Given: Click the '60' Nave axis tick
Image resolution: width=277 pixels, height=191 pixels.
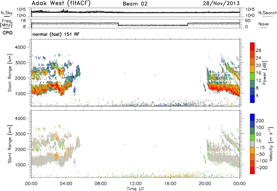Looking at the screenshot, I should 248,21.
